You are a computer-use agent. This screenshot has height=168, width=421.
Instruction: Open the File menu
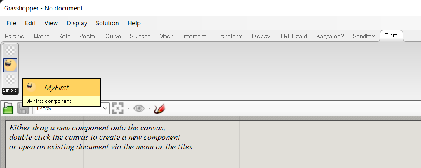(x=11, y=23)
